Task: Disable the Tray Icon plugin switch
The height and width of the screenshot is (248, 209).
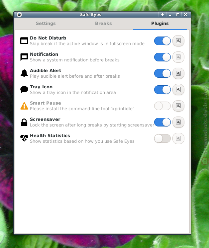Action: click(162, 90)
